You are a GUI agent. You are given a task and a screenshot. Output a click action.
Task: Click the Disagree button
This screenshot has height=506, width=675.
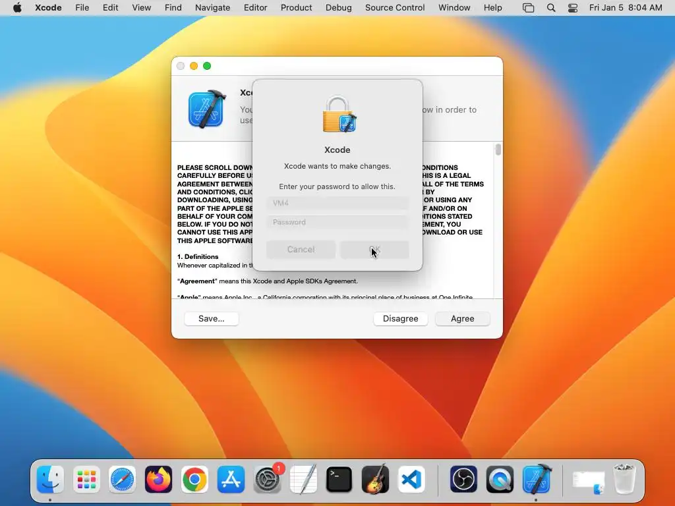click(x=400, y=318)
